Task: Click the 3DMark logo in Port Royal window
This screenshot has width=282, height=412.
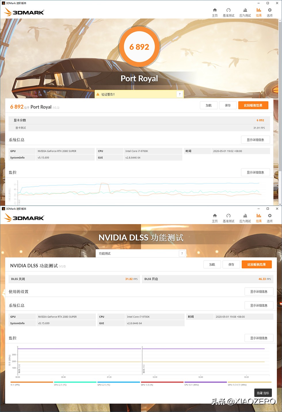Action: (24, 12)
